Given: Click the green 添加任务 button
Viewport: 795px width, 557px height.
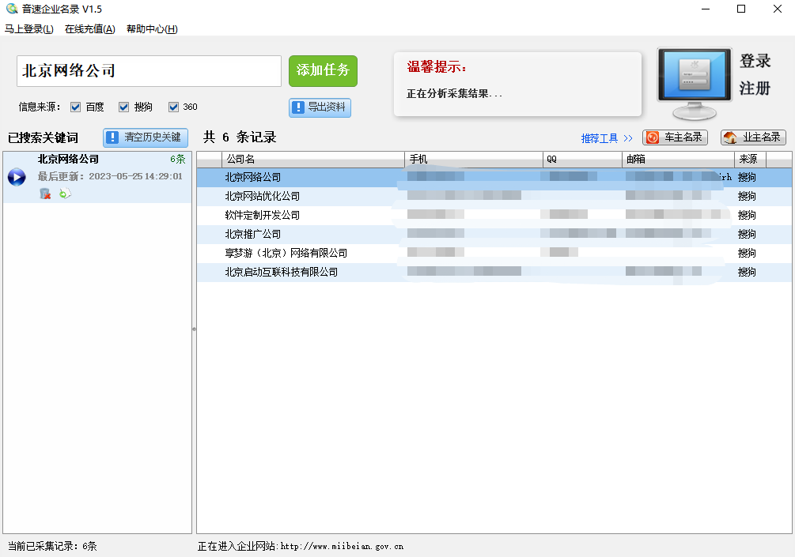Looking at the screenshot, I should tap(323, 71).
